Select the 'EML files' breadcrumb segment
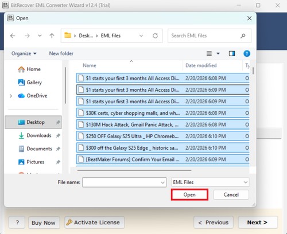Screen dimensions: 287x234 [111, 36]
